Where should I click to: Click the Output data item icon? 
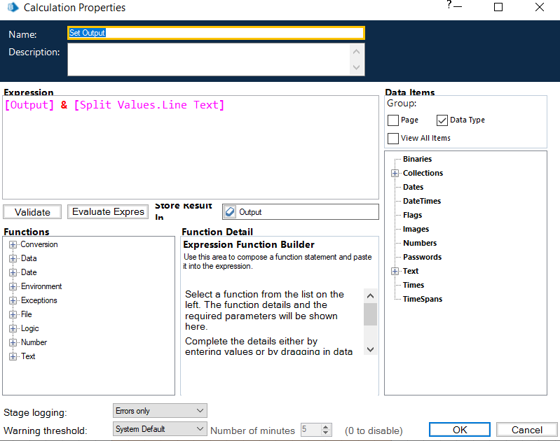point(230,212)
